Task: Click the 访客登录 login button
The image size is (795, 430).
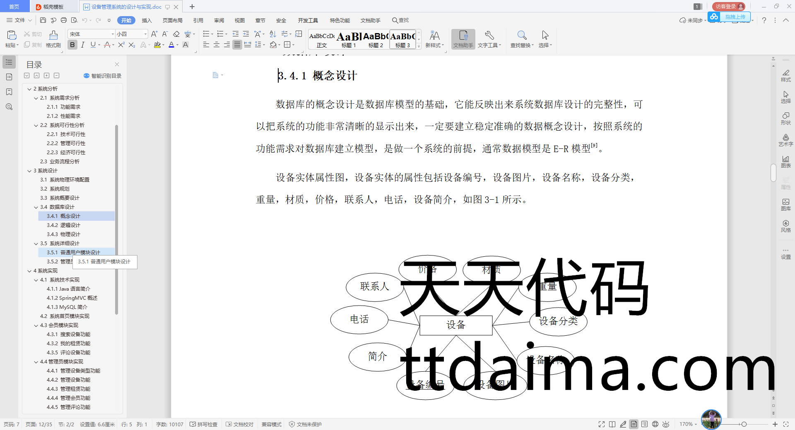Action: pyautogui.click(x=728, y=6)
